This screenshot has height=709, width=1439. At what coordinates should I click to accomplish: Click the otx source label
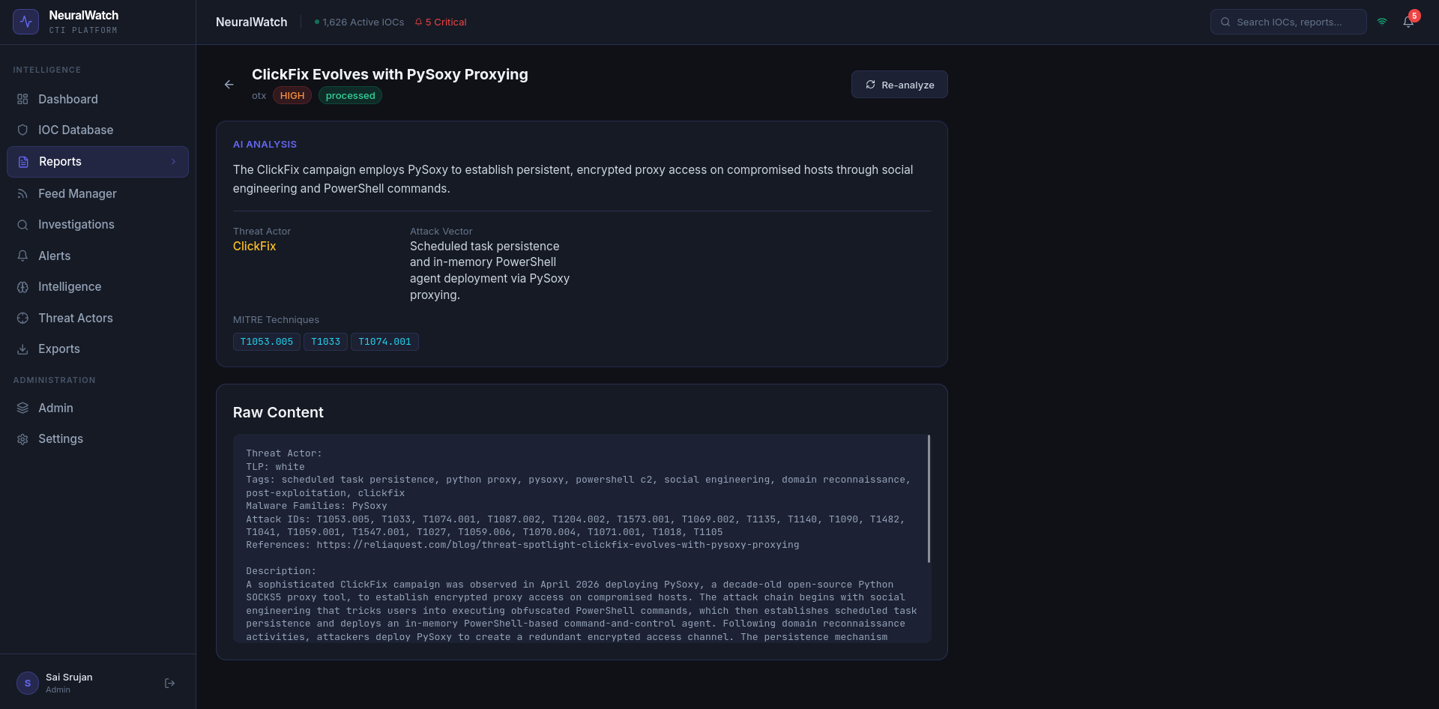click(x=259, y=95)
